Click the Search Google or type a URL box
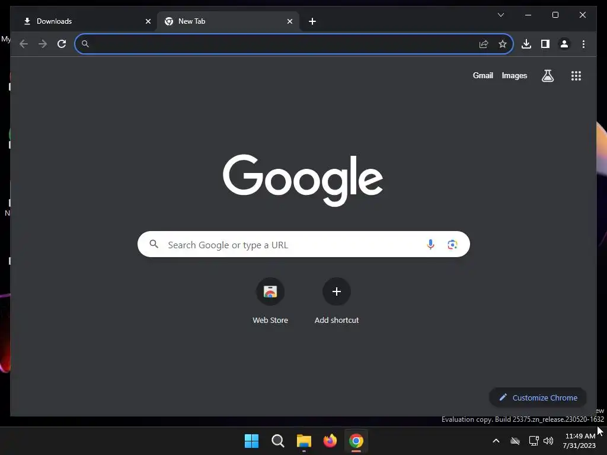607x455 pixels. click(x=303, y=244)
